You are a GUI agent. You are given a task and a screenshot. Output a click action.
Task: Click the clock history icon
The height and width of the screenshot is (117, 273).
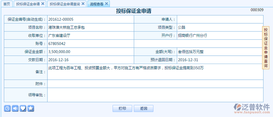pyautogui.click(x=7, y=108)
